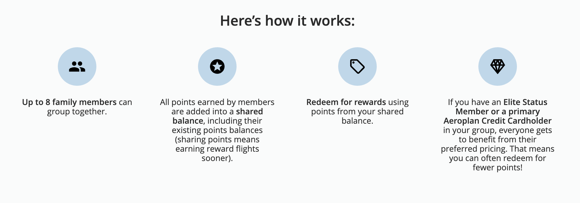Click the "Here's how it works:" heading

(287, 21)
